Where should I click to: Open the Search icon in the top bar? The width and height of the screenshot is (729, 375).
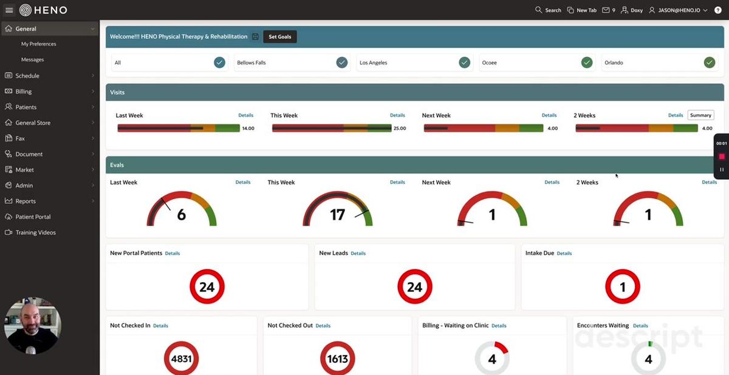tap(538, 9)
